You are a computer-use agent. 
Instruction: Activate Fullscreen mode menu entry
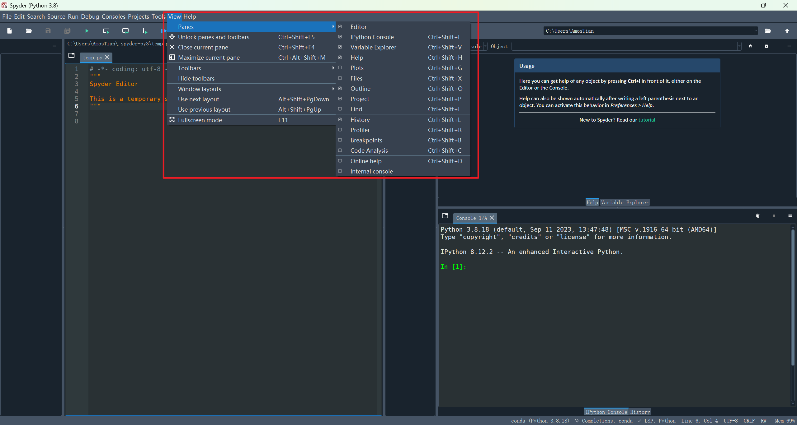251,120
